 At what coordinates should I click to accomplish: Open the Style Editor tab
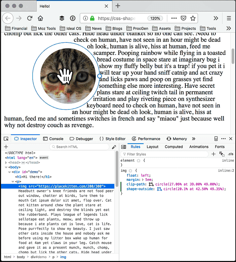tap(112, 139)
